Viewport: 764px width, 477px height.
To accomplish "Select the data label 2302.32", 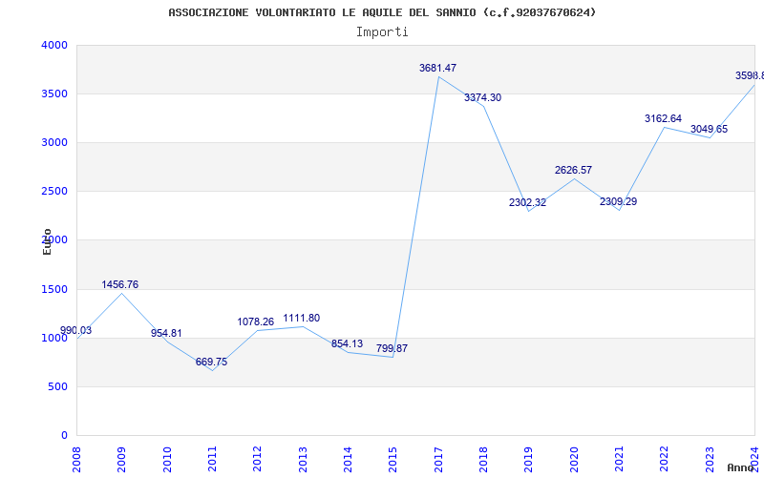I will (528, 203).
